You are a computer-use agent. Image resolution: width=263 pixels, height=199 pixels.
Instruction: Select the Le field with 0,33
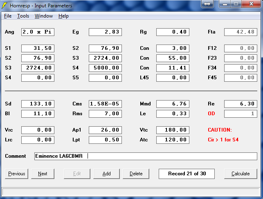point(173,114)
